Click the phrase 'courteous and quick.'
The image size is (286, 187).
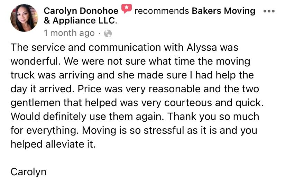coord(214,103)
